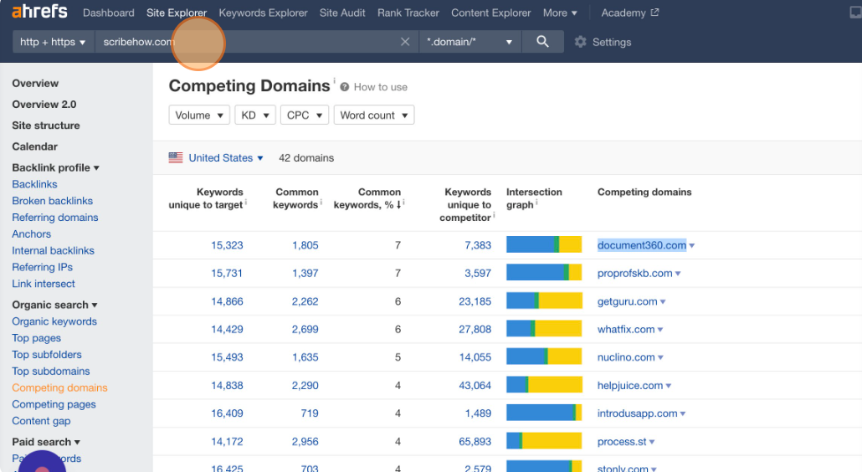Click 1,805 common keywords value

click(305, 245)
